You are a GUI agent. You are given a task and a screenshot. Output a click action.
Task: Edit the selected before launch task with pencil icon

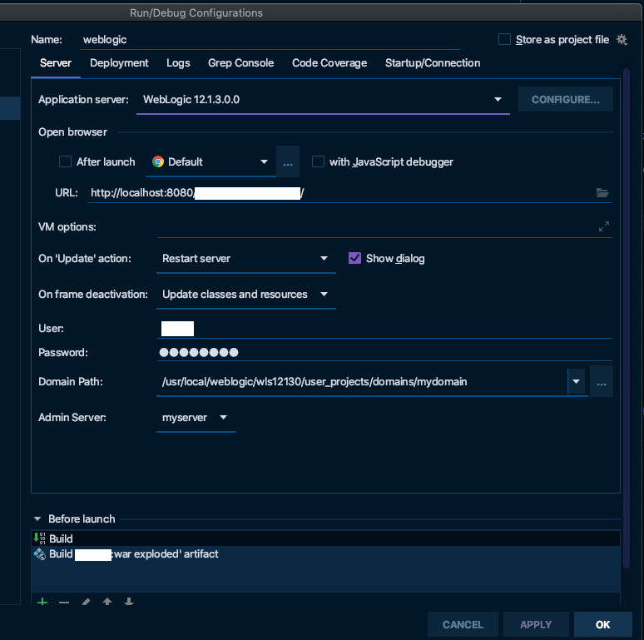(x=86, y=603)
